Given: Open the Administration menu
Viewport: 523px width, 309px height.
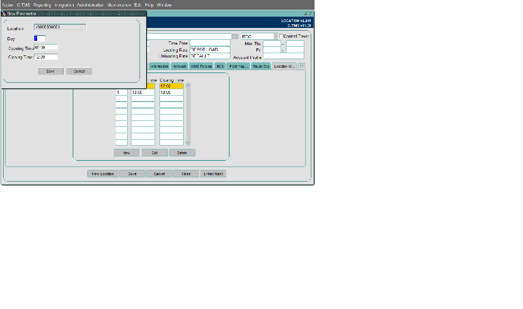Looking at the screenshot, I should pos(90,5).
